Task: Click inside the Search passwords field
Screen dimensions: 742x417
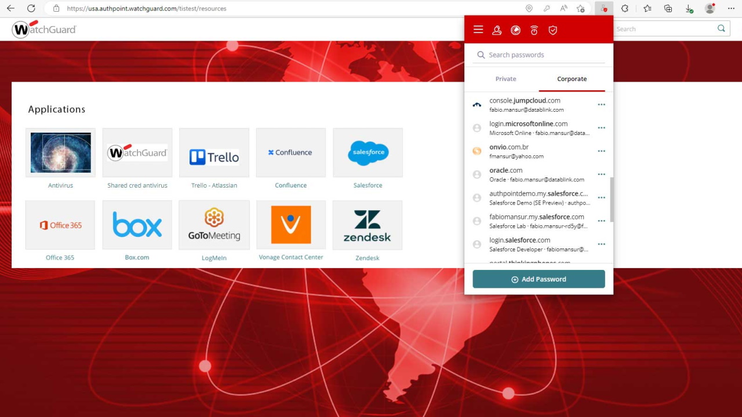Action: (x=533, y=54)
